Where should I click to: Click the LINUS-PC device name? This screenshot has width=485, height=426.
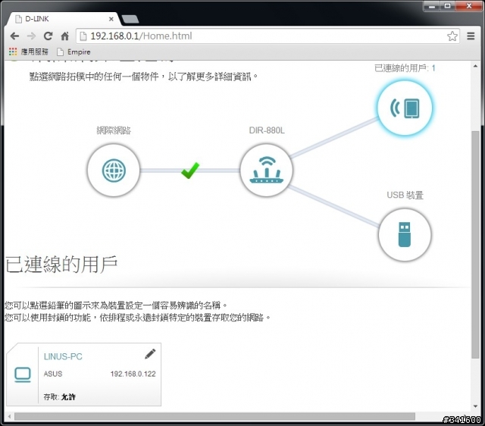coord(63,357)
